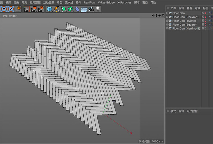Open the 模拟 menu
Viewport: 213px width, 144px height.
[x=8, y=3]
